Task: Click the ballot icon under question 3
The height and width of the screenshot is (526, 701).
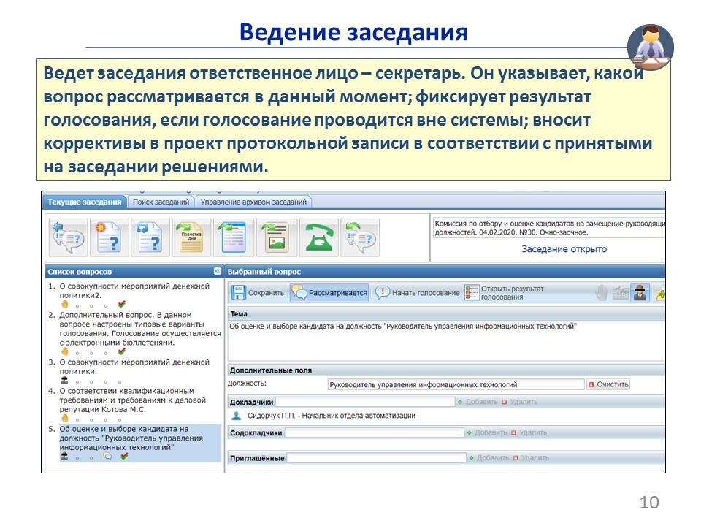Action: click(x=65, y=381)
